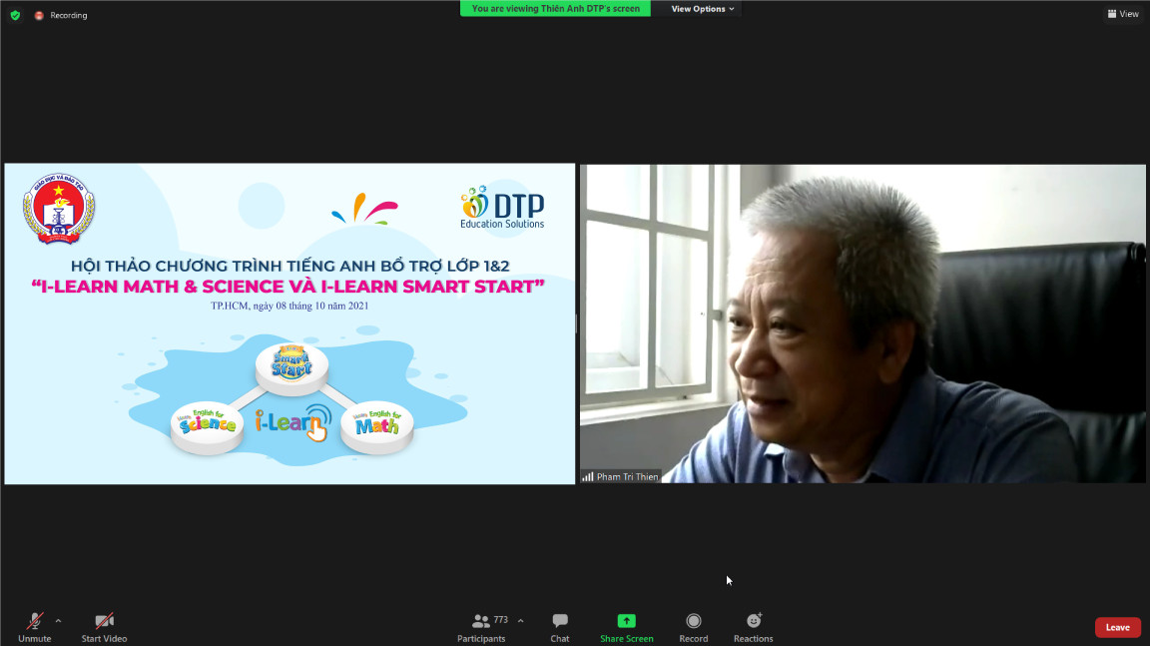The width and height of the screenshot is (1150, 646).
Task: Start recording with Record button
Action: 693,627
